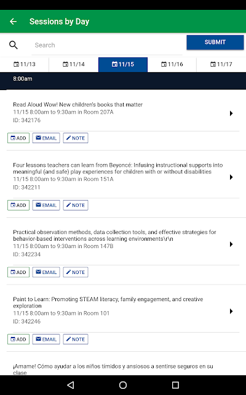Open Paint to Learn details arrow

pos(231,311)
